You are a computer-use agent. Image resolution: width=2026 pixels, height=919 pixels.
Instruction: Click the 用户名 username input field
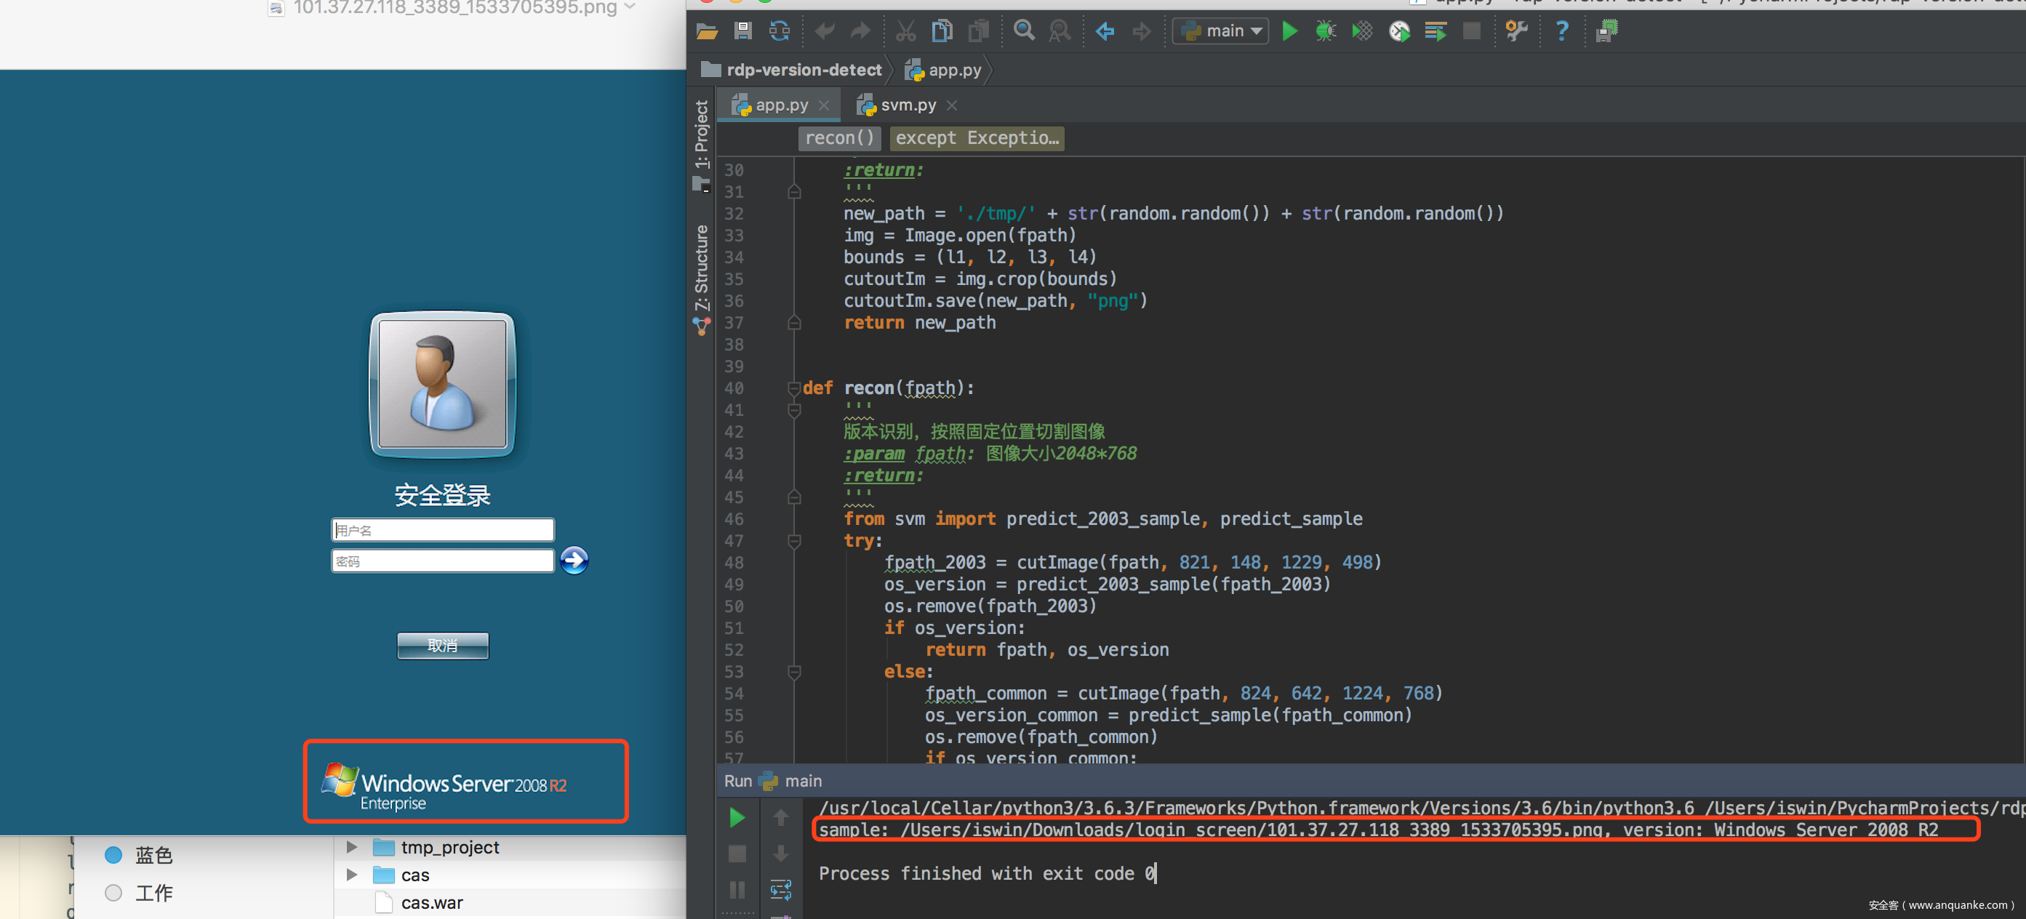(443, 530)
